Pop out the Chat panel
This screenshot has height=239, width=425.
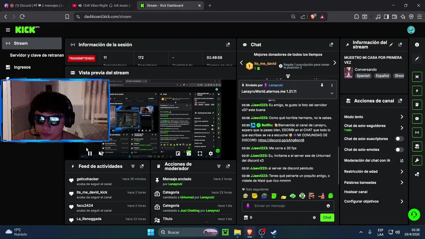(331, 44)
